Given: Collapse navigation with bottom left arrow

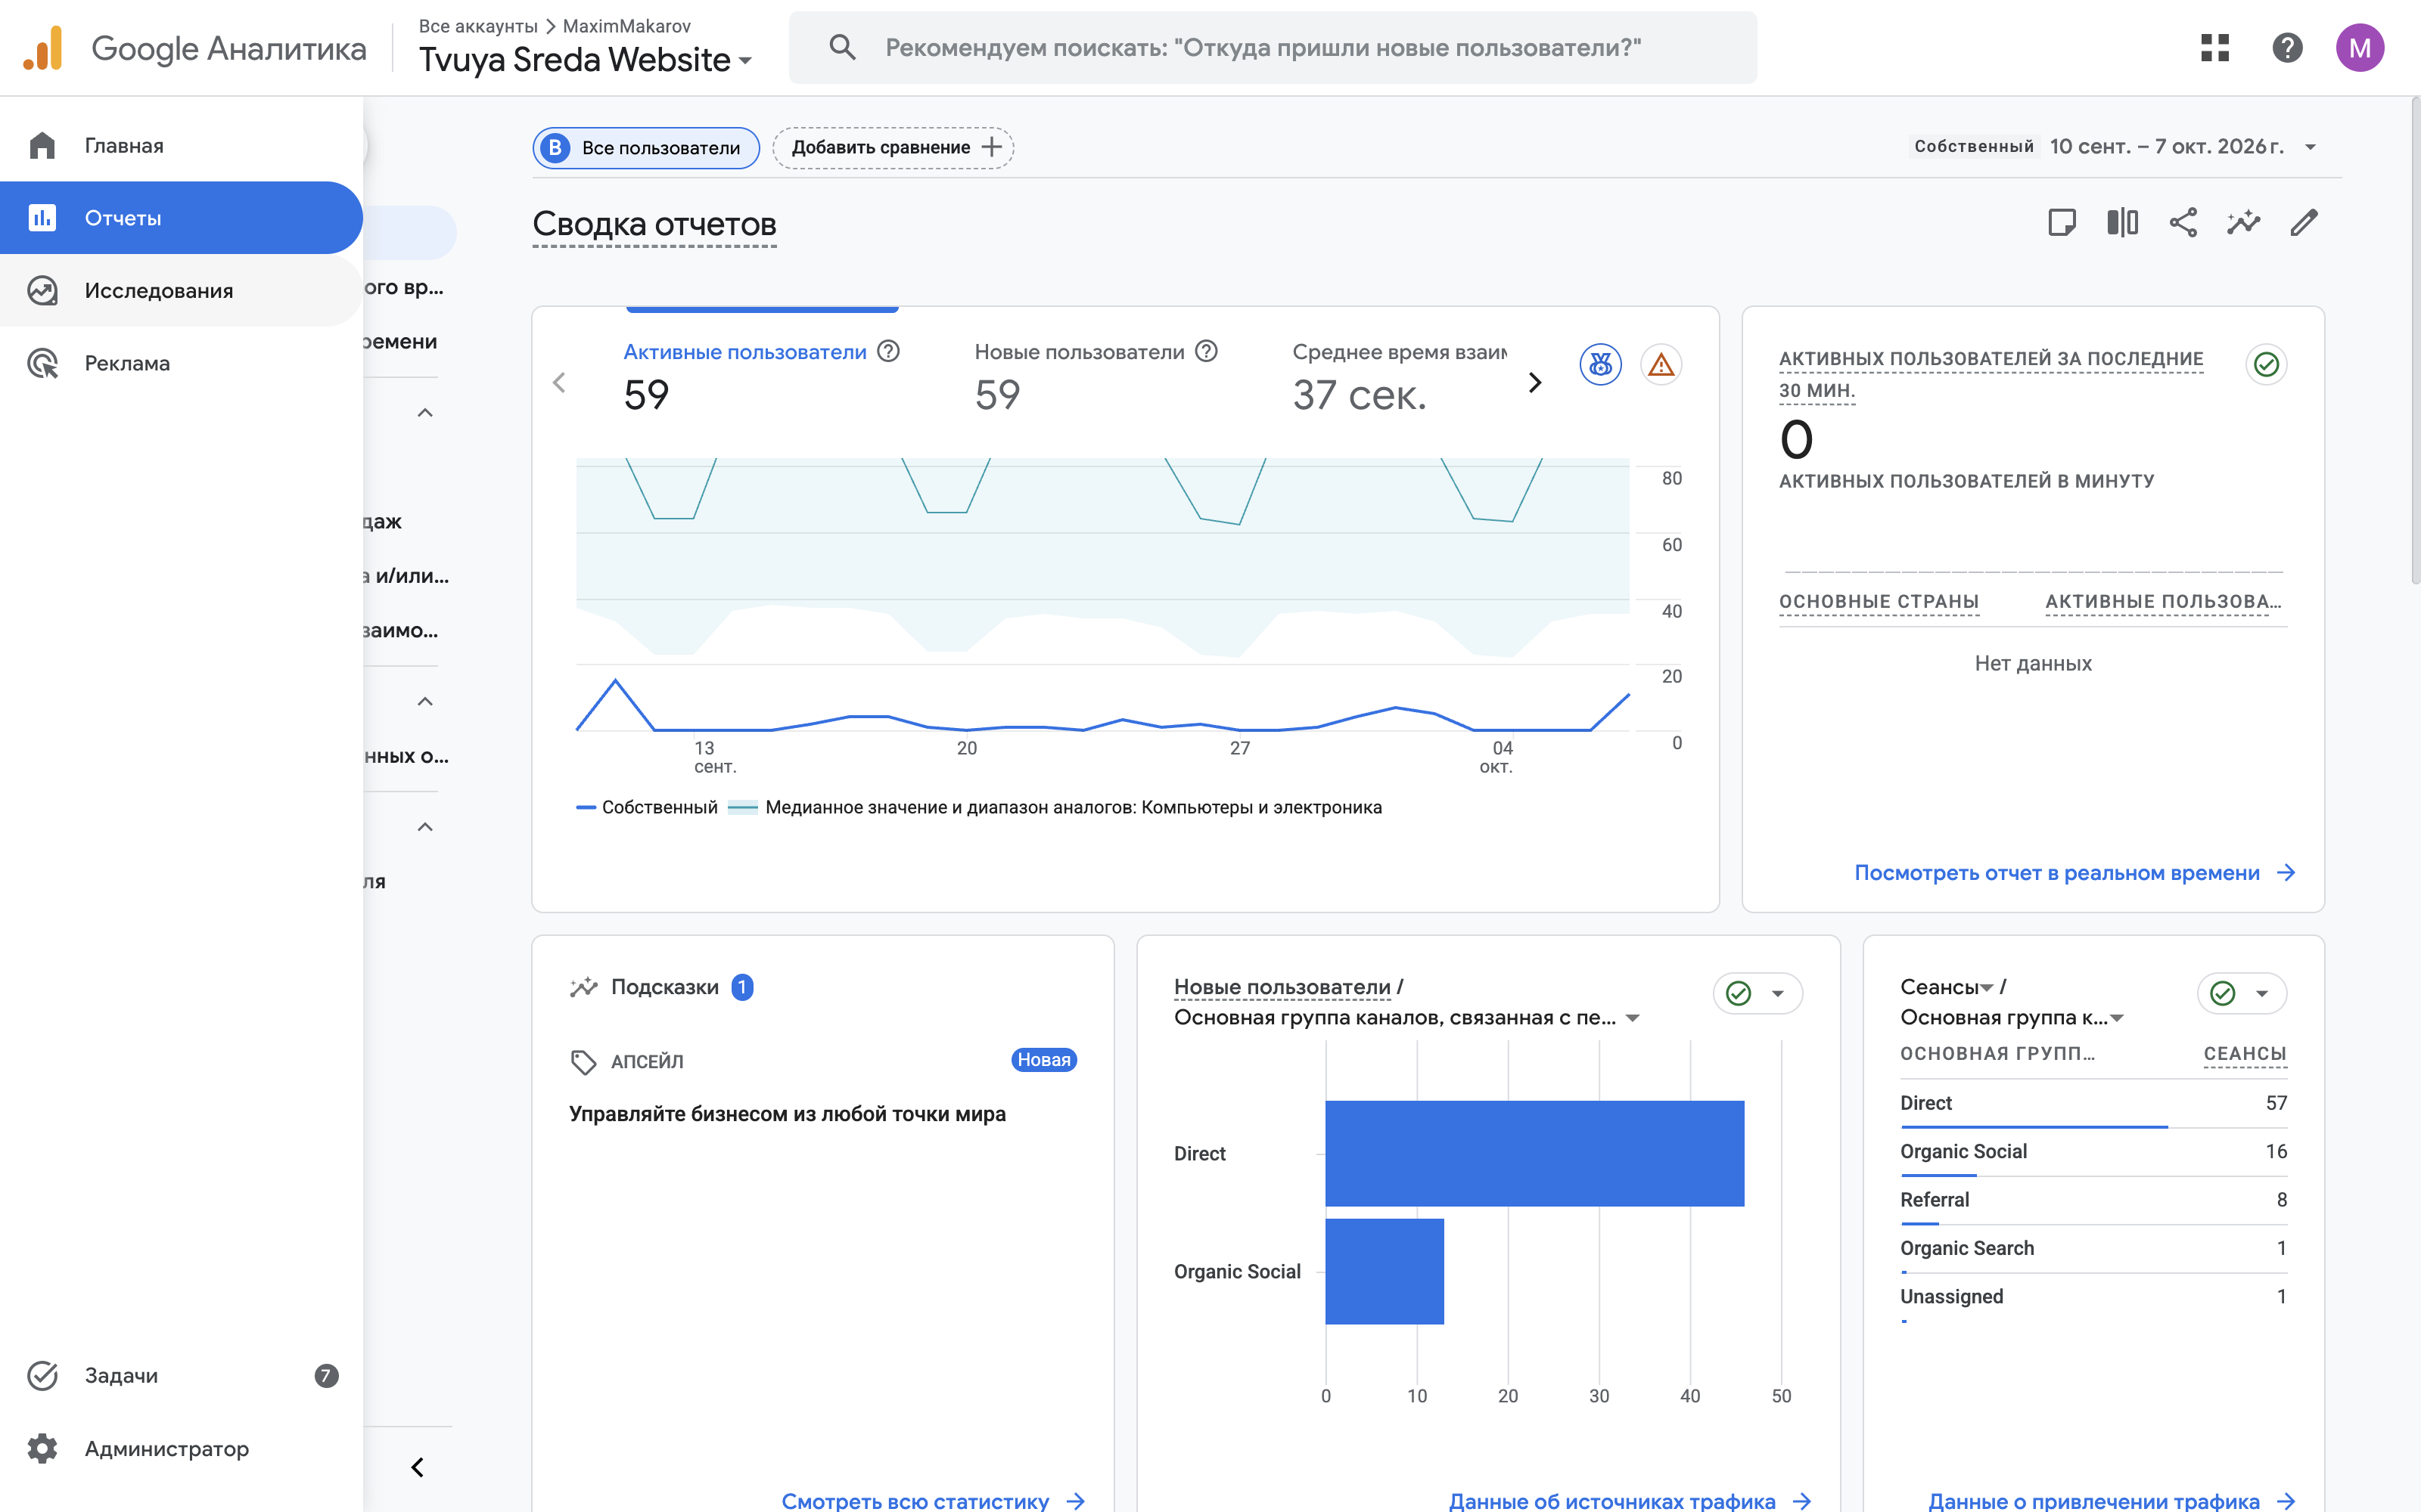Looking at the screenshot, I should (x=418, y=1467).
